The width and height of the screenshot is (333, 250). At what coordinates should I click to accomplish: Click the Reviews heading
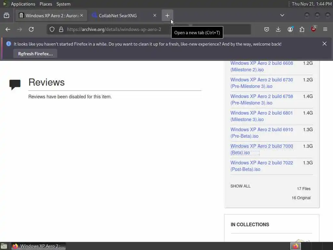coord(47,82)
